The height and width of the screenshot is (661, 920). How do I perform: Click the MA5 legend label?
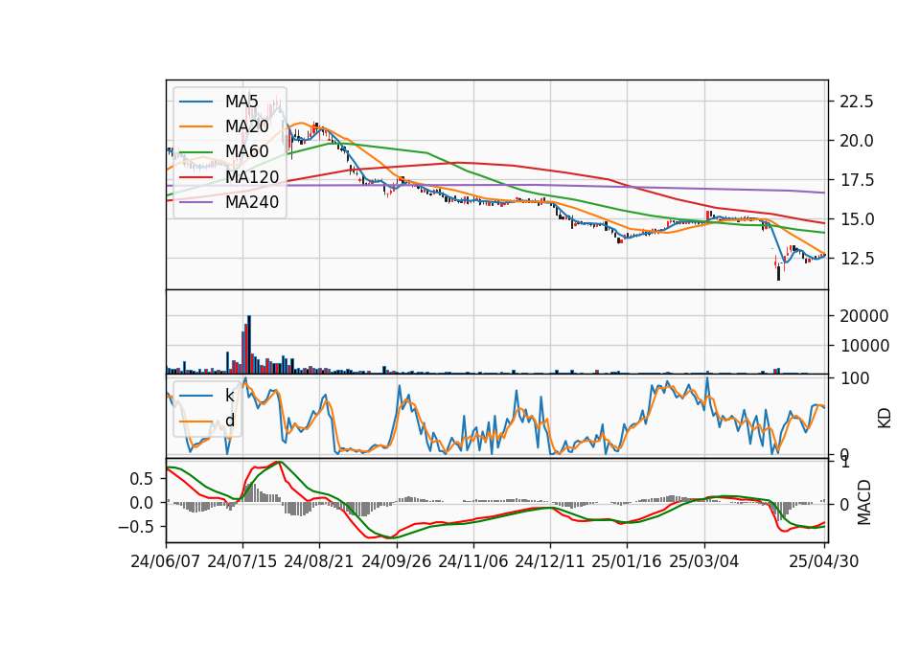point(241,102)
